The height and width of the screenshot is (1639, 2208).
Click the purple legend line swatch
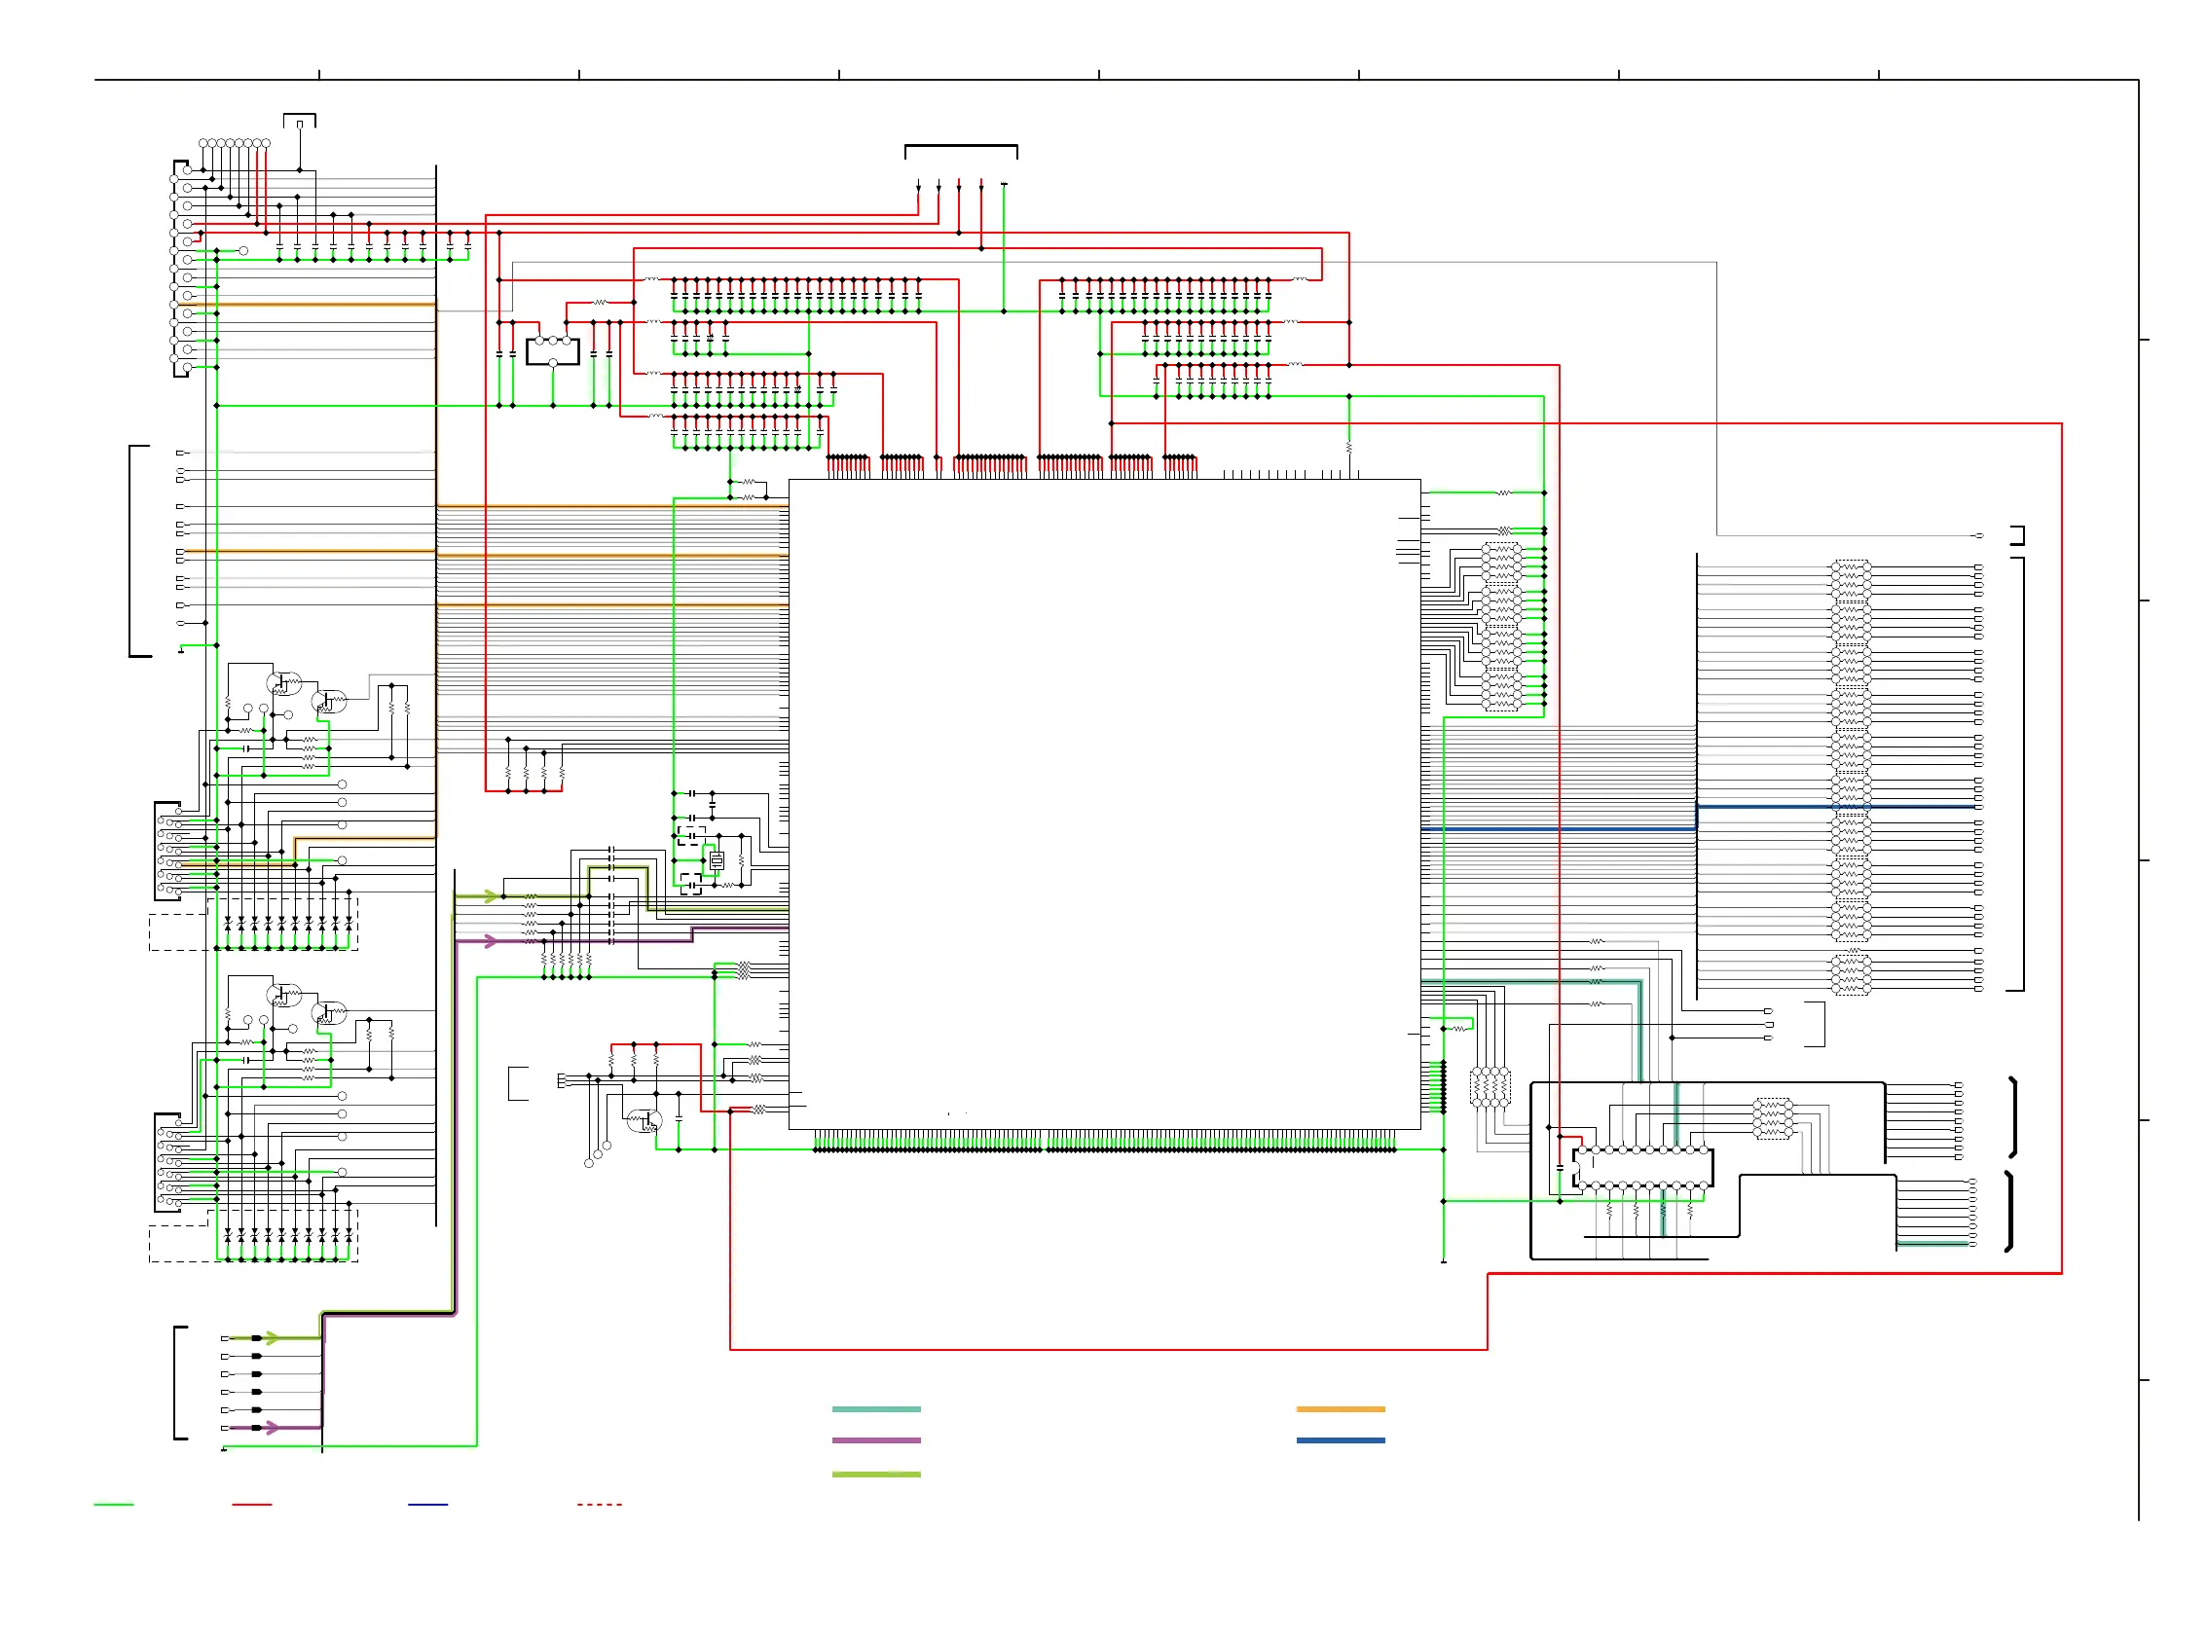click(x=875, y=1440)
